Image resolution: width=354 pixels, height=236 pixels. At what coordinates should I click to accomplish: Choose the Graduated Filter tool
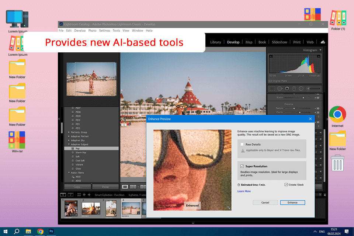[x=294, y=88]
